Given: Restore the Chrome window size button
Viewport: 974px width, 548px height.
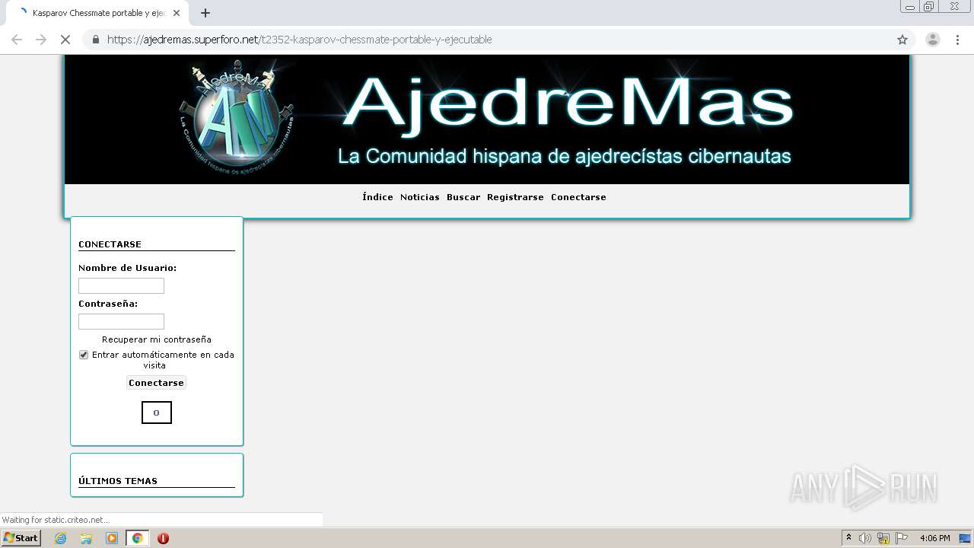Looking at the screenshot, I should pos(929,6).
